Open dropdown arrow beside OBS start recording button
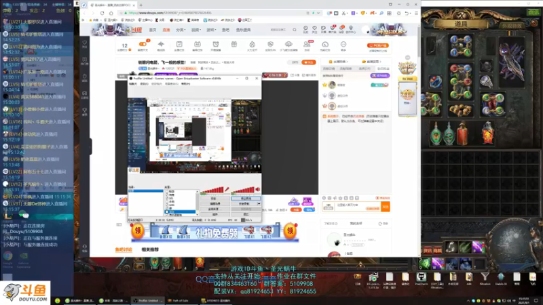The width and height of the screenshot is (543, 305). (259, 204)
